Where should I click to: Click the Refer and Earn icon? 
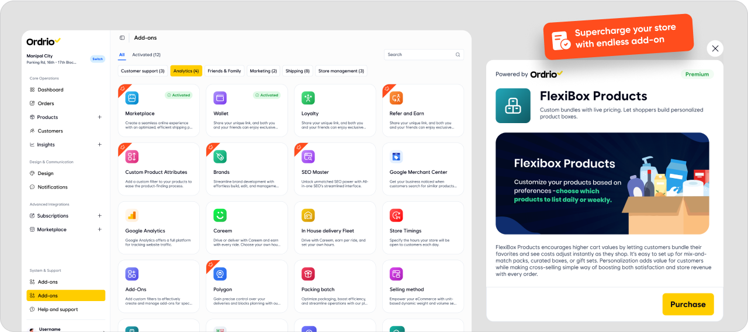coord(396,98)
